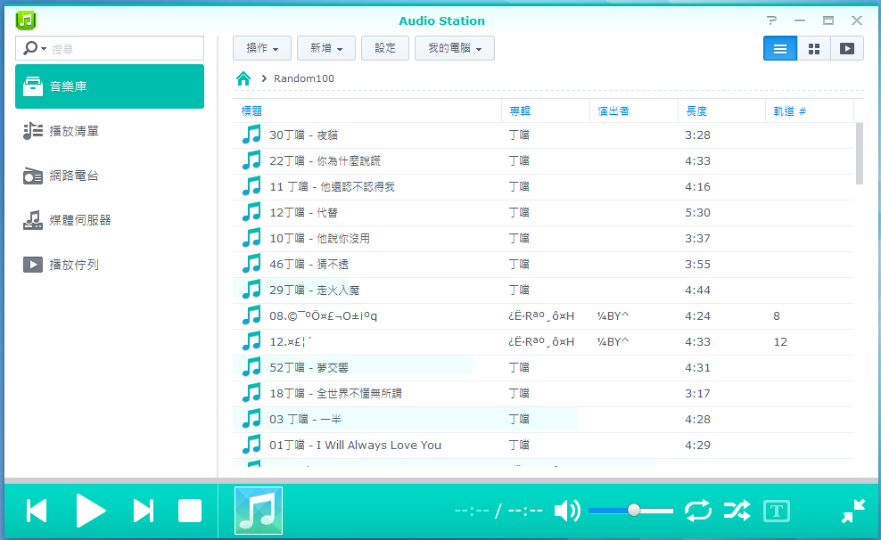Viewport: 881px width, 540px height.
Task: Click music note icon for 30丁噹 - 夜貓
Action: point(251,135)
